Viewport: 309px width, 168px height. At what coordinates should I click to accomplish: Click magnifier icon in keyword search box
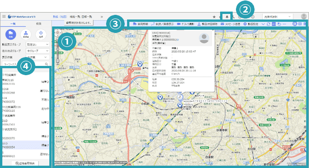tap(47, 64)
